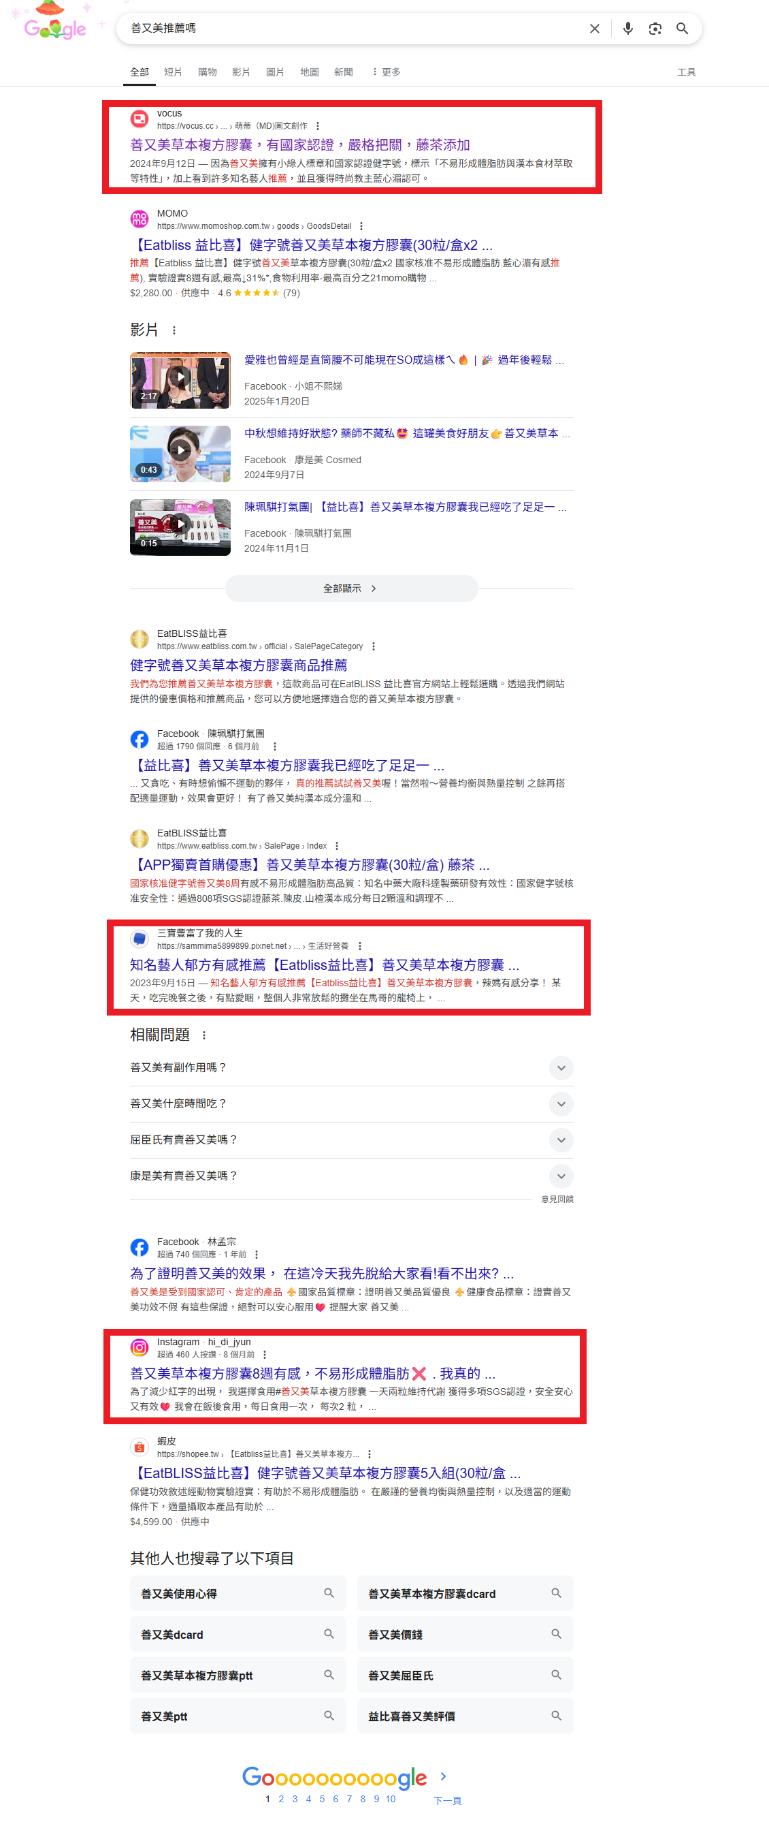This screenshot has width=769, height=1822.
Task: Expand question 康是美有賣善又美嗎?
Action: [351, 1176]
